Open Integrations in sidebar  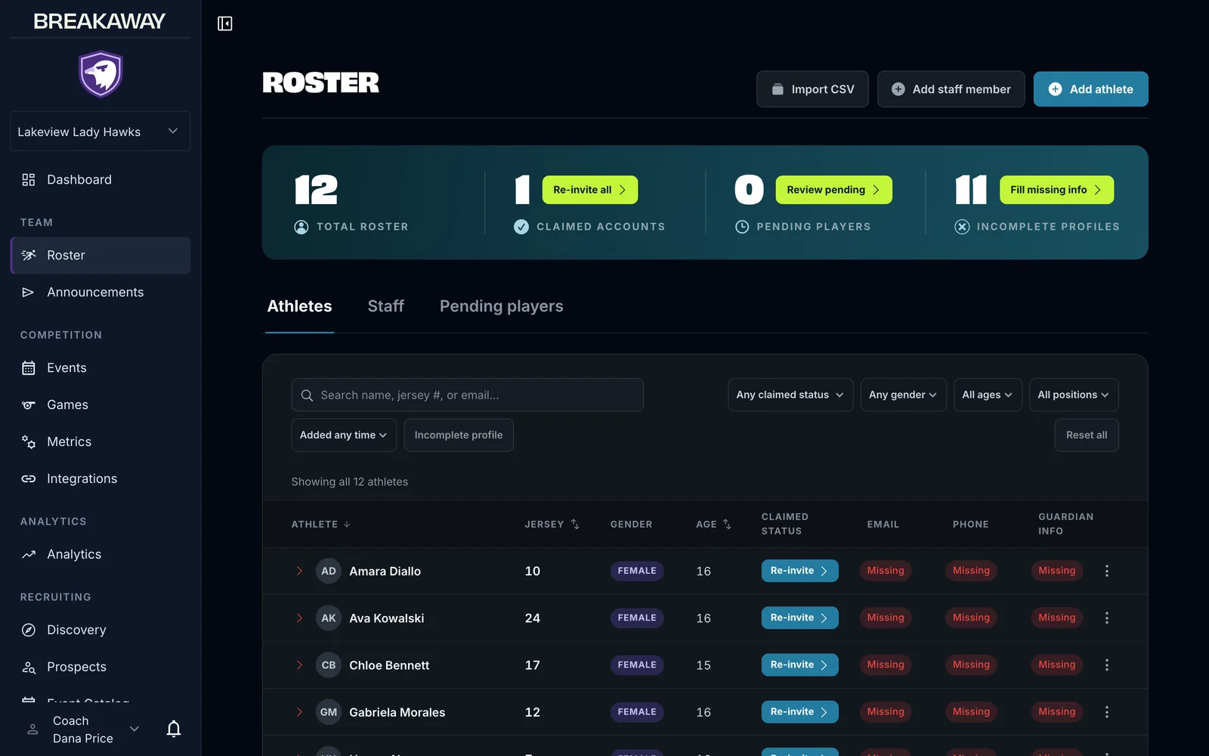pos(100,479)
